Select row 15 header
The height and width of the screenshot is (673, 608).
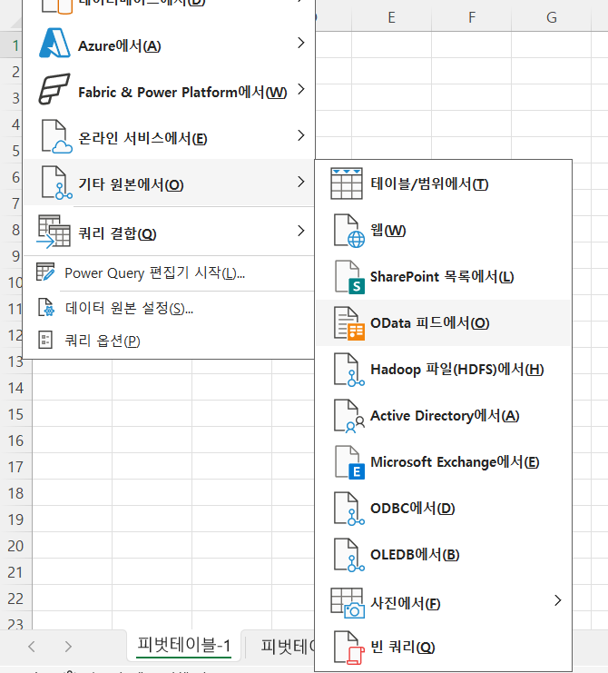[x=15, y=414]
